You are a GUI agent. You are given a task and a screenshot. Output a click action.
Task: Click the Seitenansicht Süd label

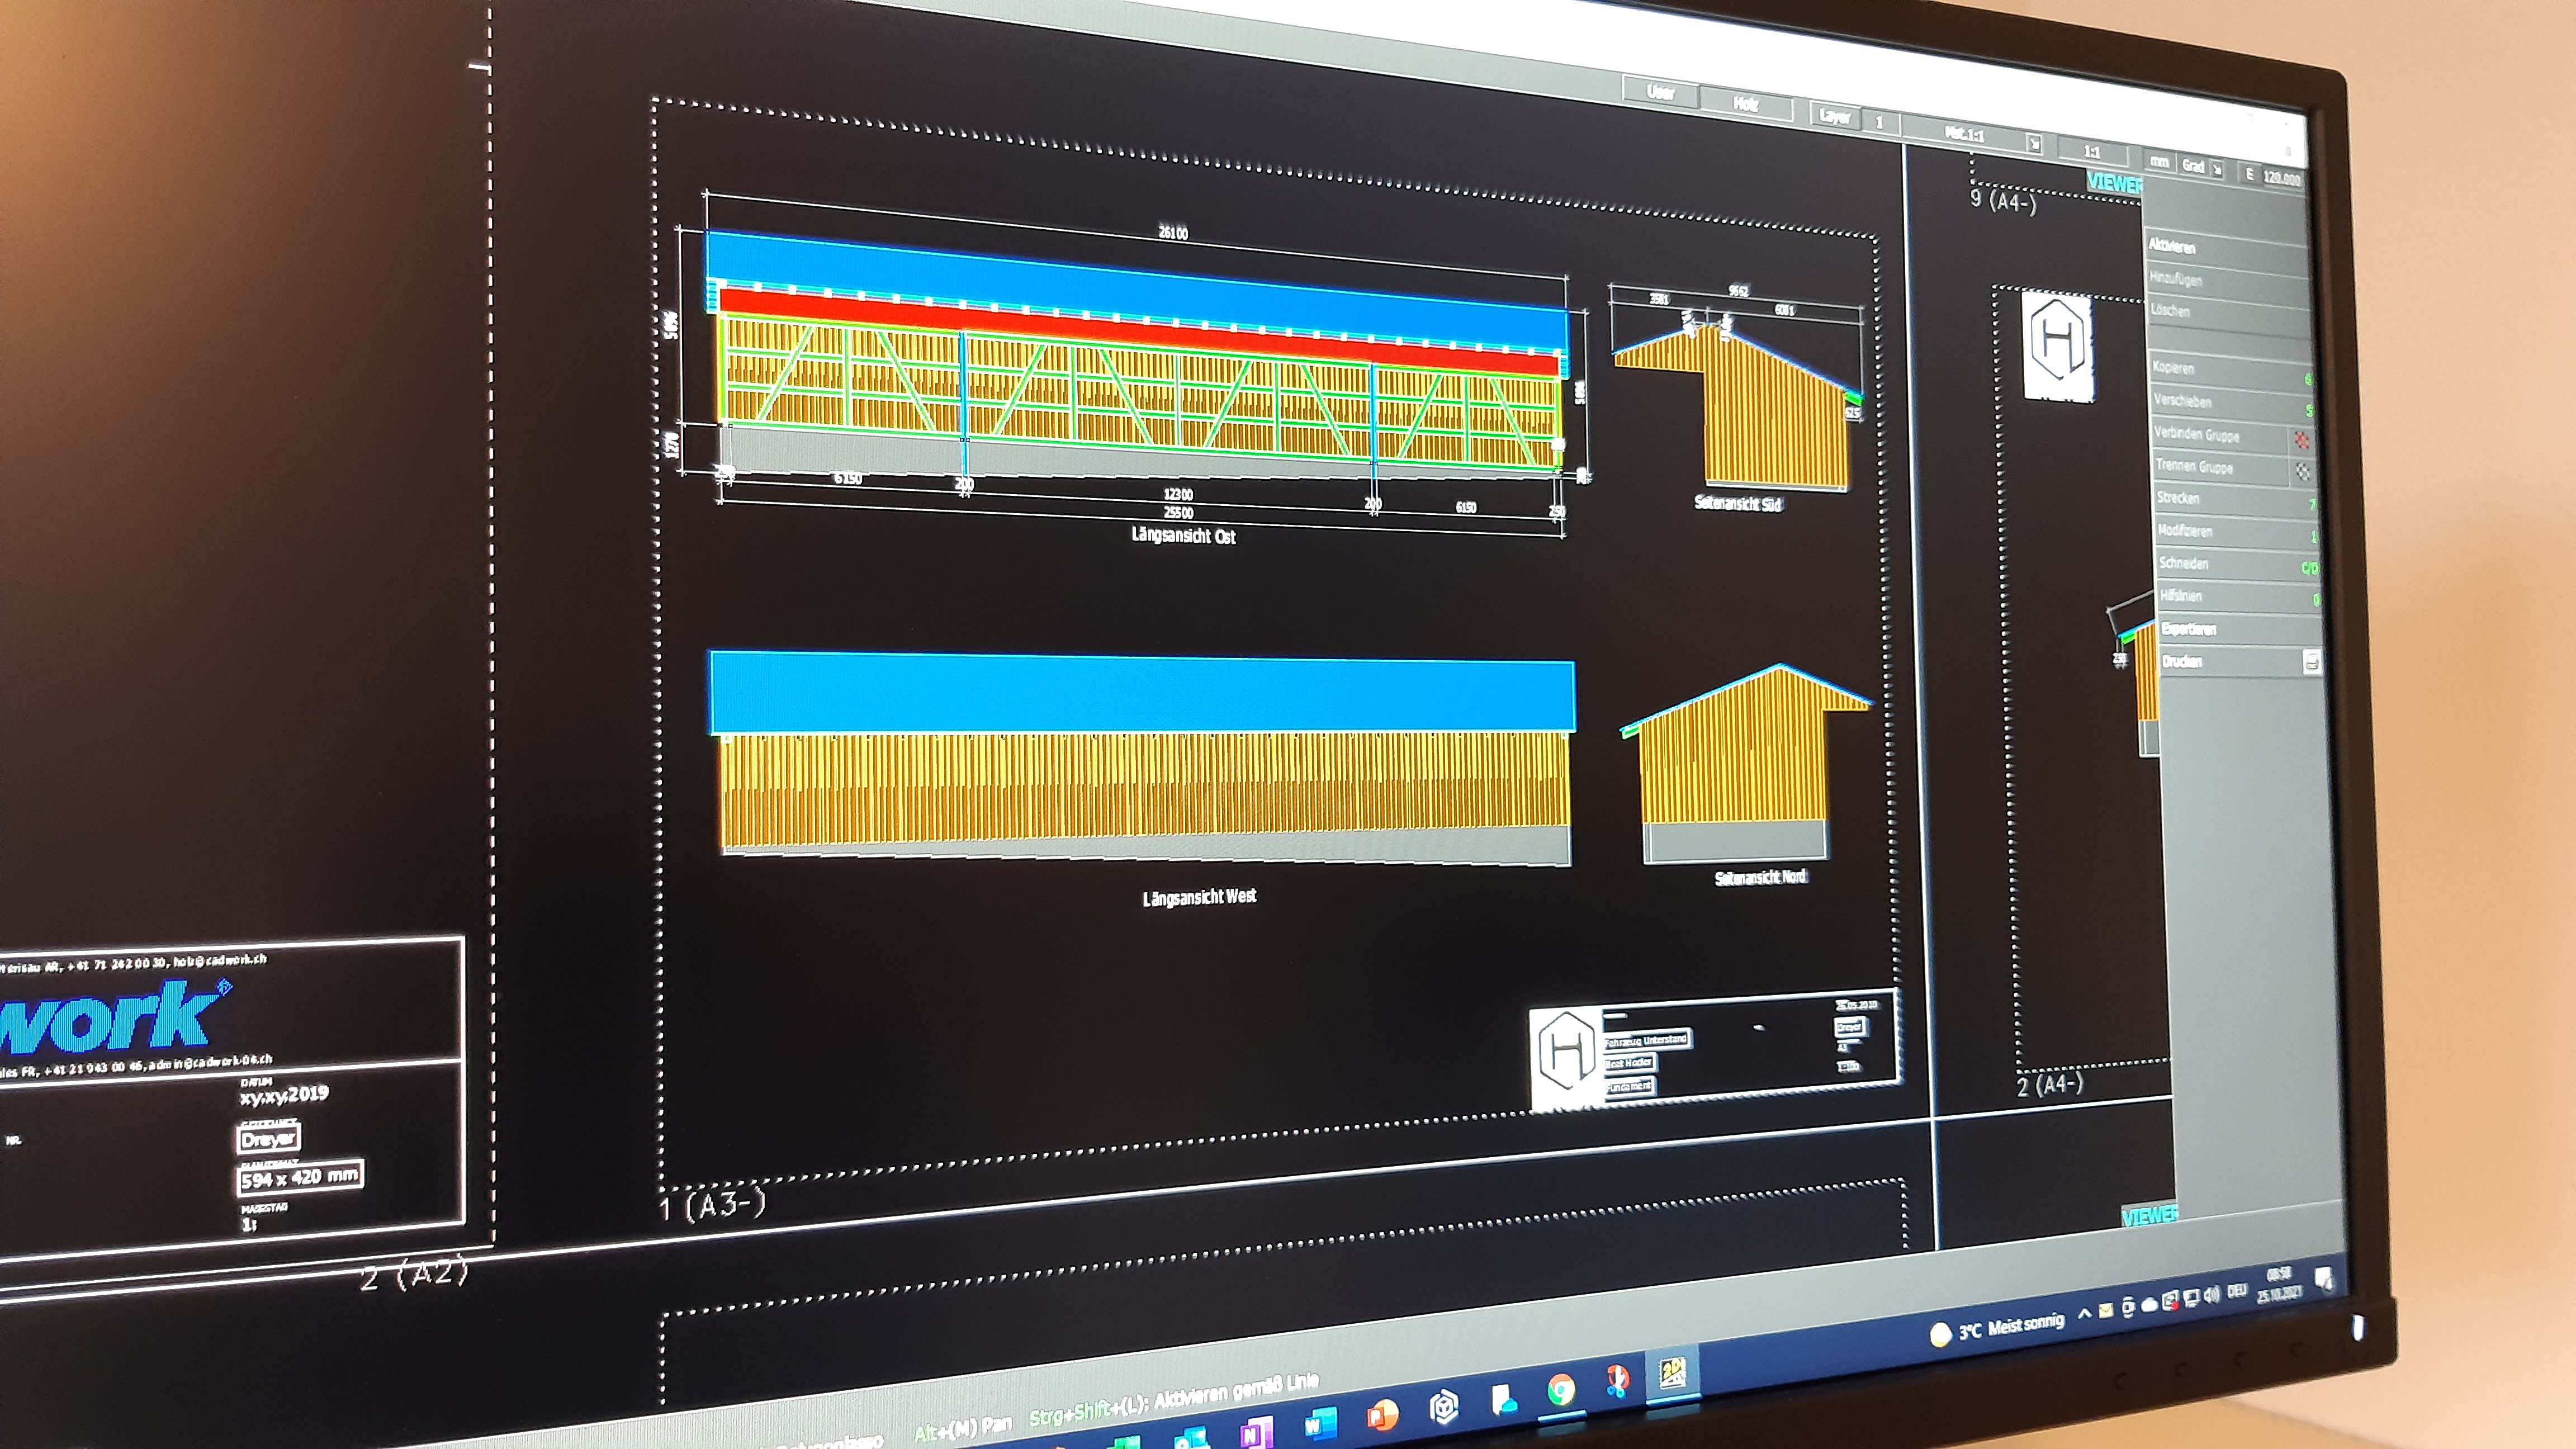coord(1738,503)
